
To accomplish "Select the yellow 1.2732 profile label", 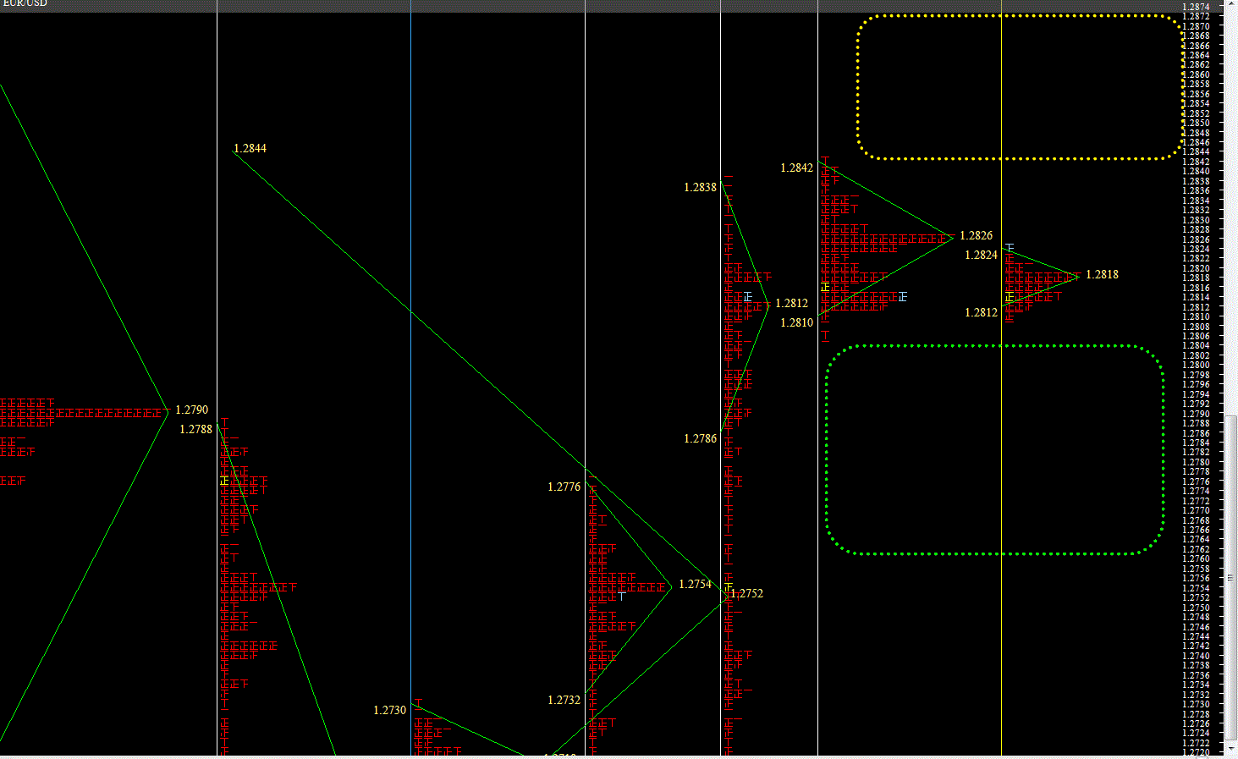I will [564, 700].
